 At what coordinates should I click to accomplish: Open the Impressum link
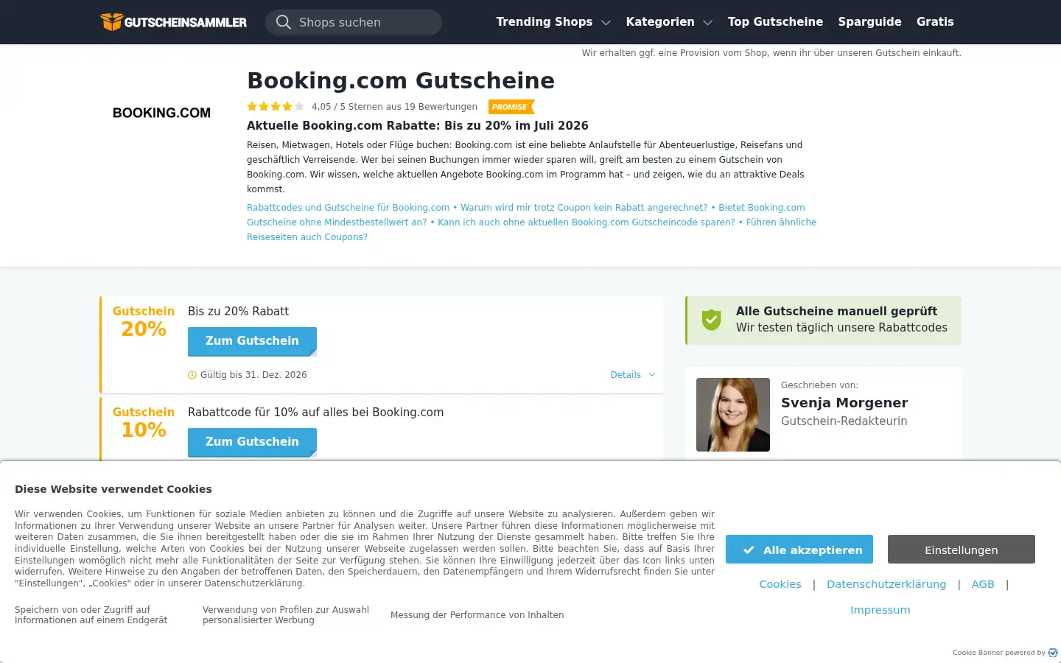[880, 610]
